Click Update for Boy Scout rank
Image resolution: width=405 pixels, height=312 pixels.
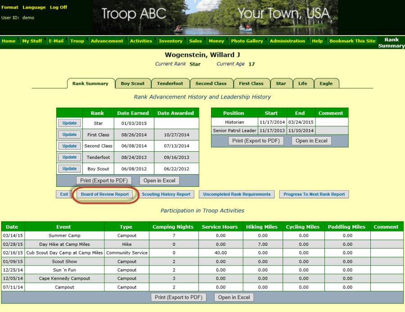69,168
